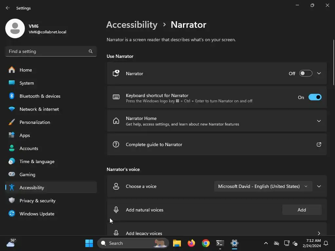Click the Narrator Home house icon

[116, 121]
